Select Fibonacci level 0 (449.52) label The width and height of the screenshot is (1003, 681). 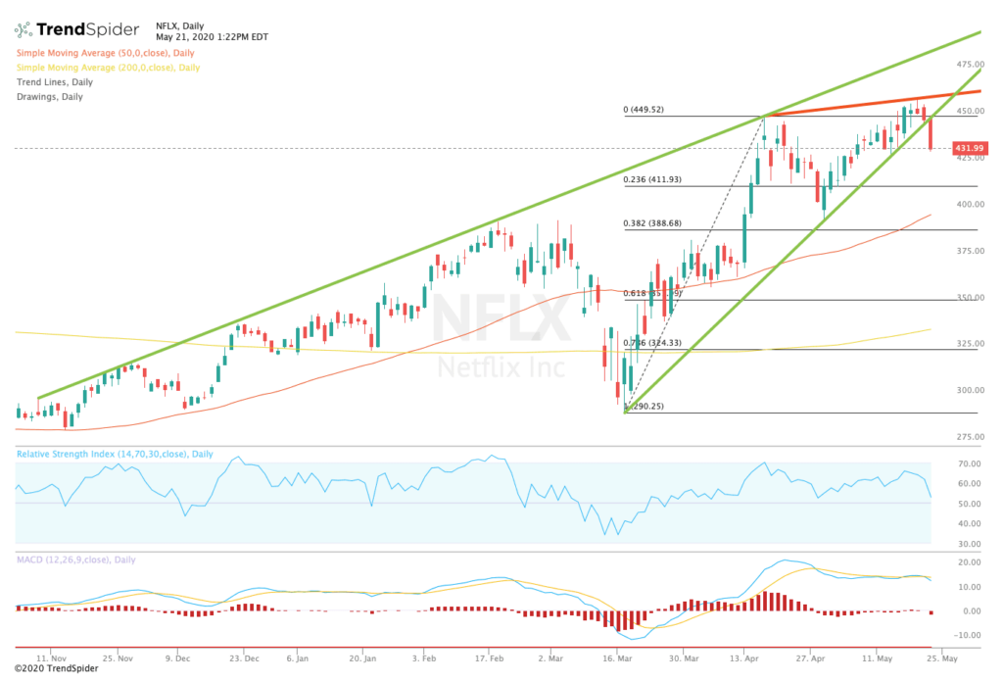644,110
